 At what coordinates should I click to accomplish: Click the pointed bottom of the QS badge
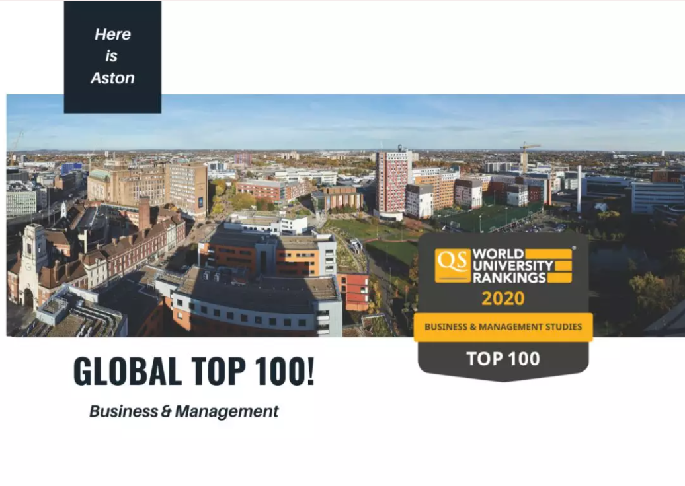(503, 377)
